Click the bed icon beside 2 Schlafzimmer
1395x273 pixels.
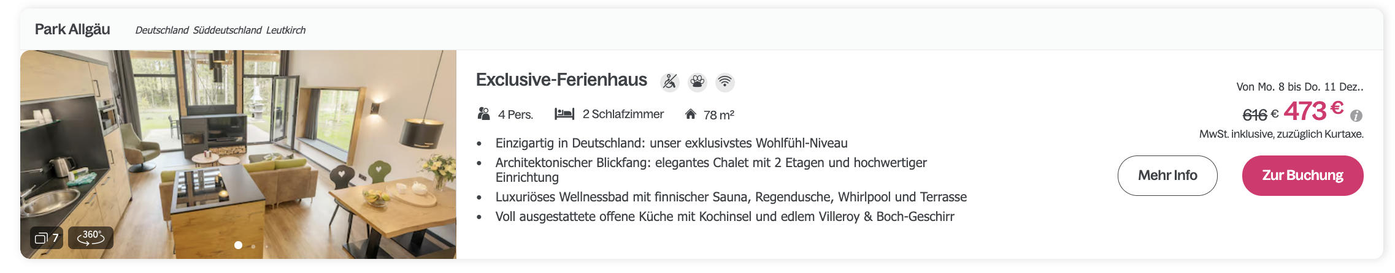pos(564,114)
